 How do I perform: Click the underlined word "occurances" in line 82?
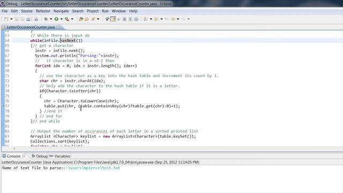pyautogui.click(x=96, y=131)
